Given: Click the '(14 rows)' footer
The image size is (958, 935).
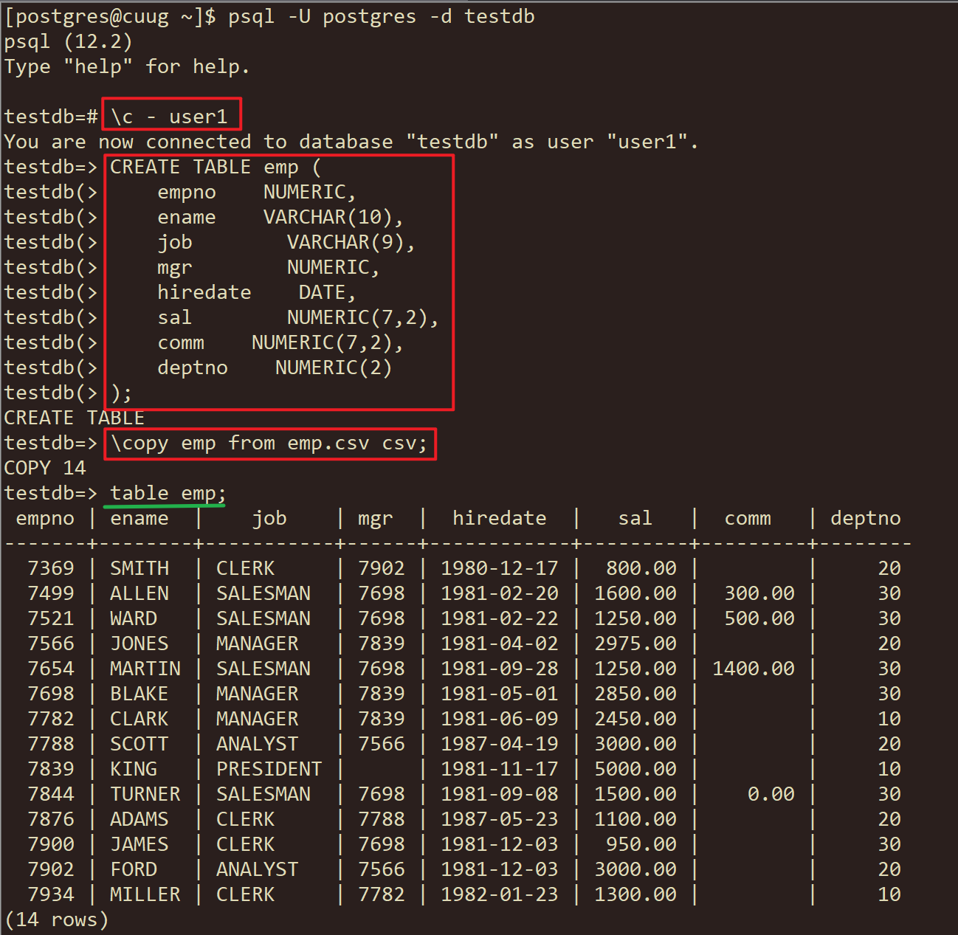Looking at the screenshot, I should coord(57,920).
